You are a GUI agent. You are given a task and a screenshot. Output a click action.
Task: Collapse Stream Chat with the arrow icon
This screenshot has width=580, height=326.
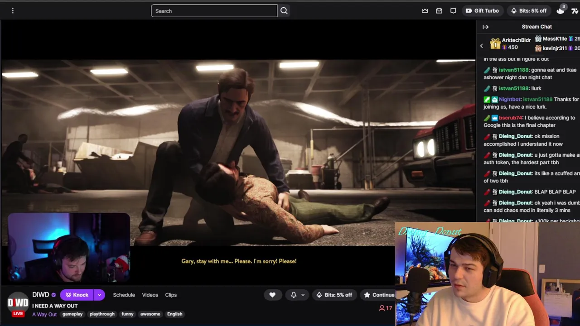[485, 27]
